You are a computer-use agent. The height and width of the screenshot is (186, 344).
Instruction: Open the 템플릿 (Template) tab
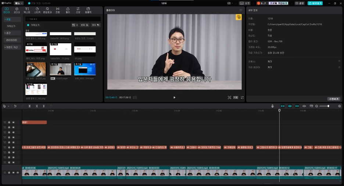click(x=88, y=10)
